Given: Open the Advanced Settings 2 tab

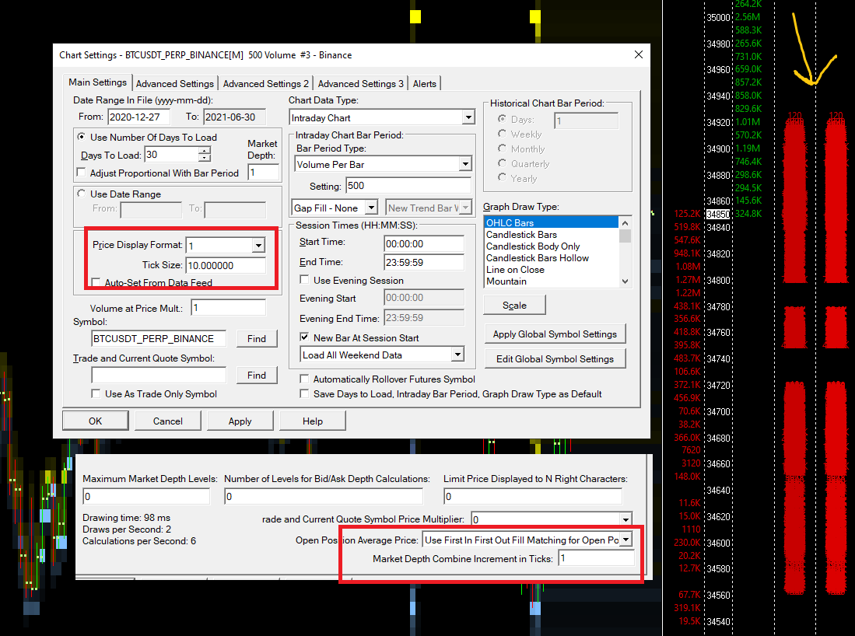Looking at the screenshot, I should 265,83.
